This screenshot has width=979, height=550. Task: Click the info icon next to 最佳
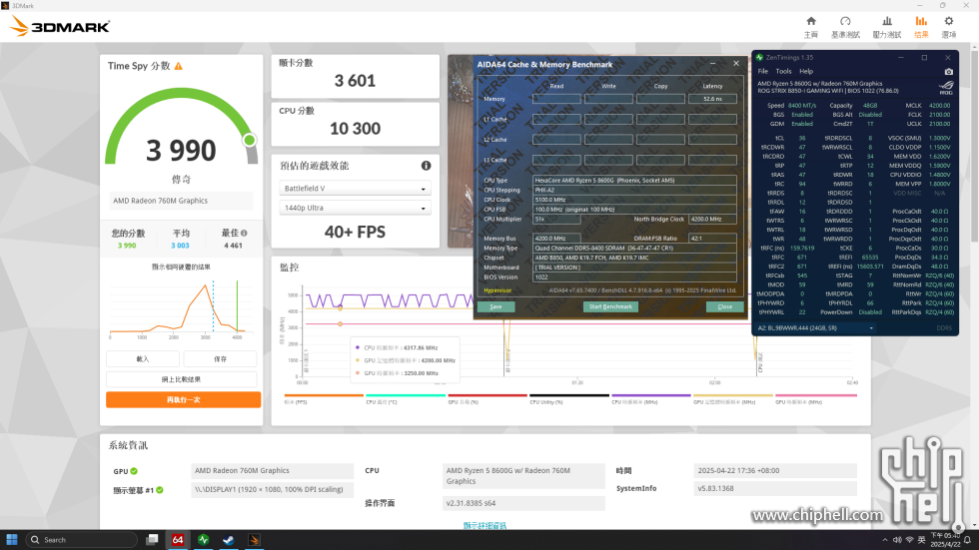coord(244,233)
